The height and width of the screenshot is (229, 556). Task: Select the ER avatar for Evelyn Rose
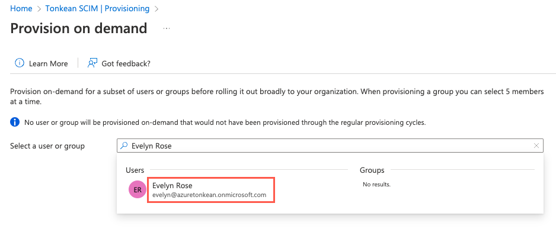coord(138,190)
